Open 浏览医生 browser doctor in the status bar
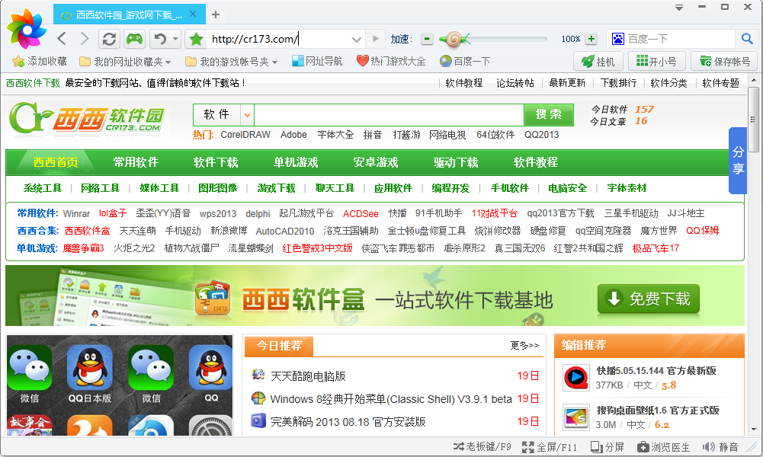This screenshot has width=763, height=457. (664, 447)
